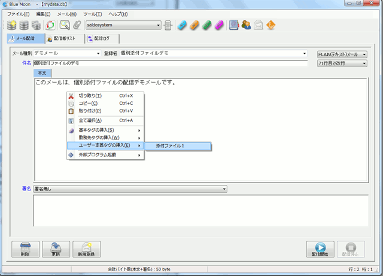
Task: Switch to the 配信者リスト tab
Action: pyautogui.click(x=63, y=39)
